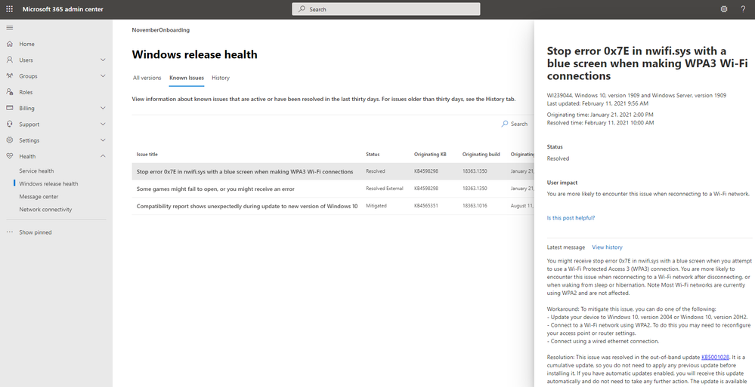Screen dimensions: 755x387
Task: Click the Mitigated status cell
Action: click(x=376, y=206)
